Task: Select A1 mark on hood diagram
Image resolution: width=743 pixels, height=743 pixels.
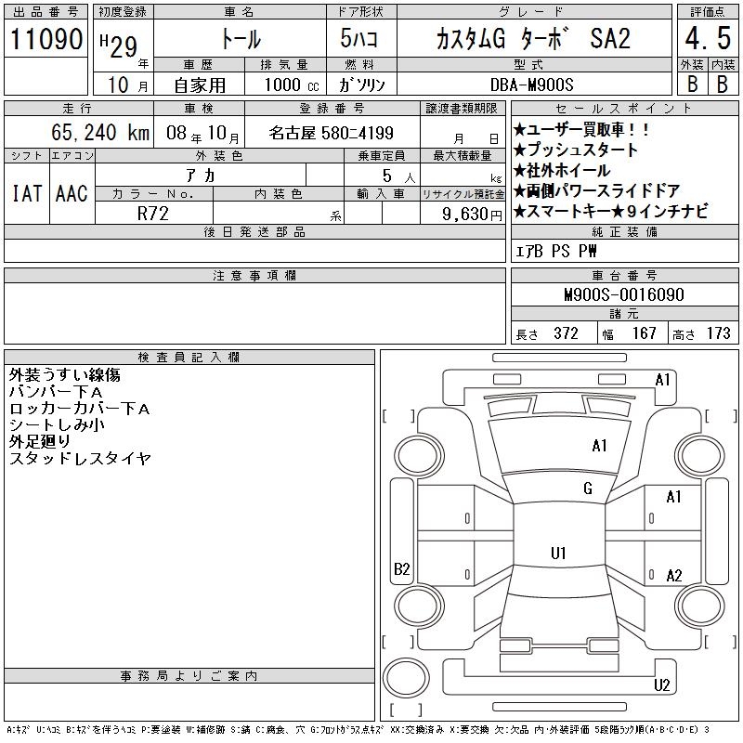Action: tap(599, 446)
